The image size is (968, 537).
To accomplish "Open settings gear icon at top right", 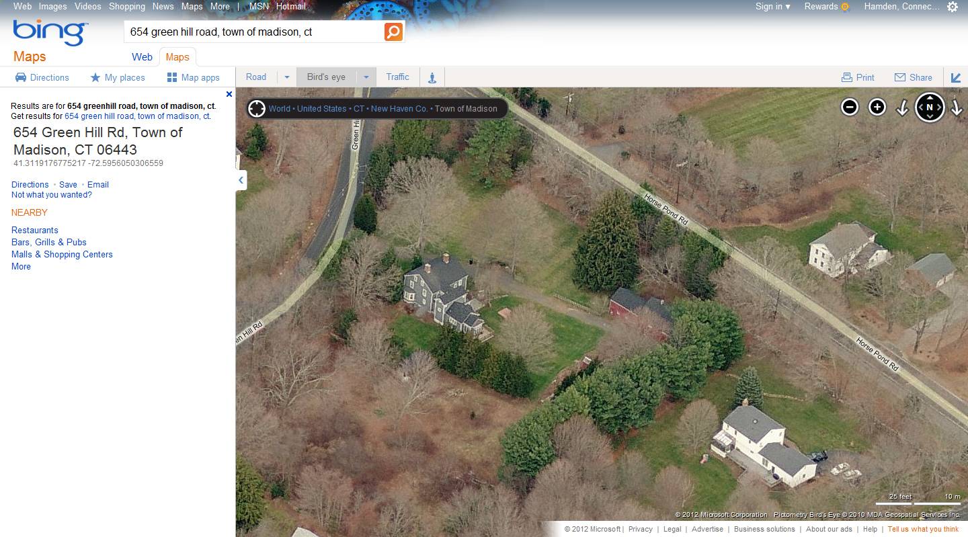I will point(953,7).
